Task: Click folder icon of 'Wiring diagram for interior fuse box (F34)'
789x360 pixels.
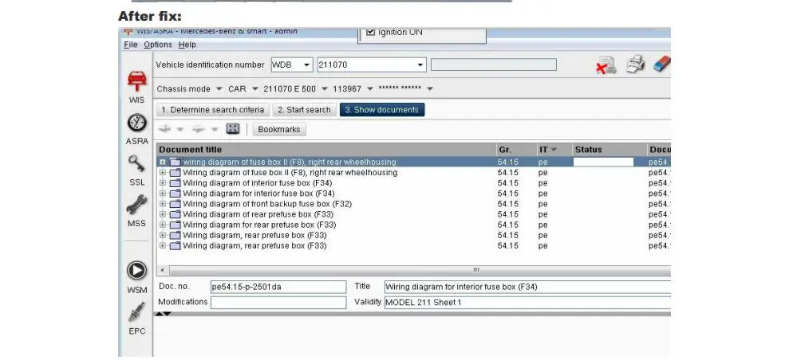Action: click(x=175, y=194)
